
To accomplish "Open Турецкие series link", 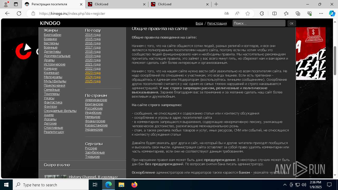I will pos(92,156).
